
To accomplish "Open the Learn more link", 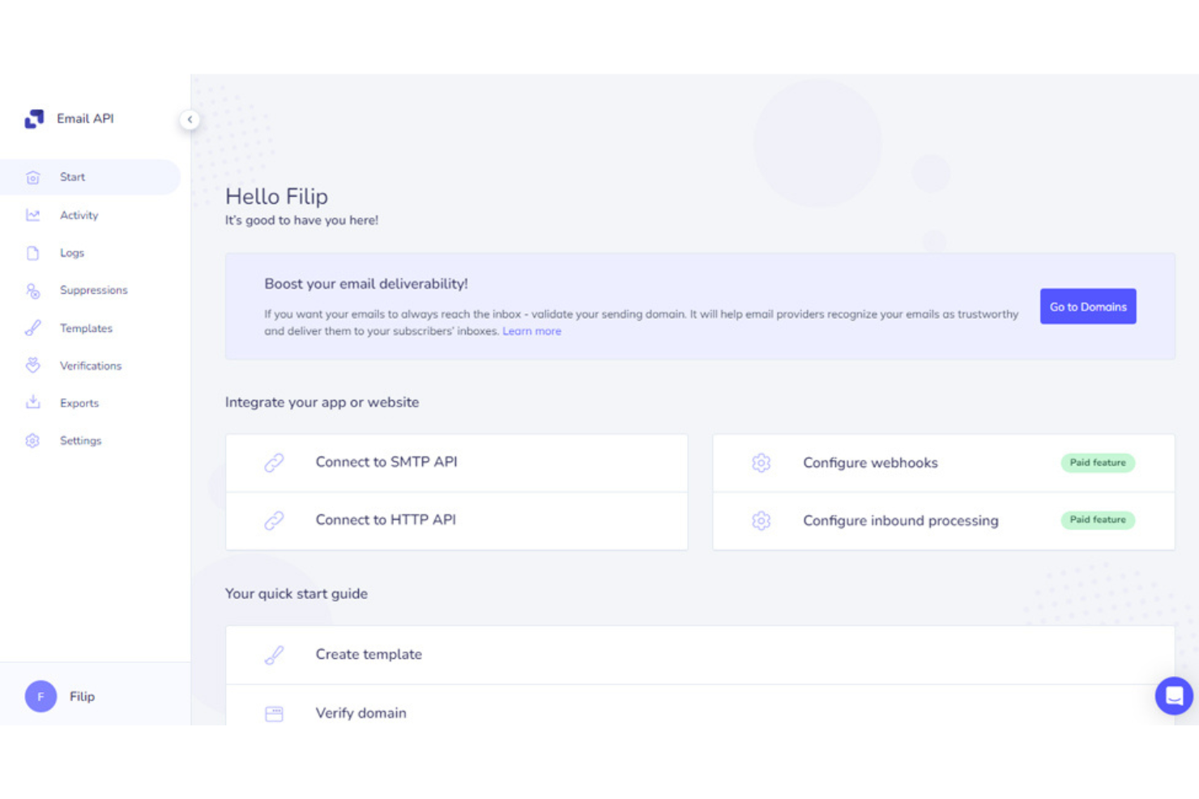I will point(531,330).
